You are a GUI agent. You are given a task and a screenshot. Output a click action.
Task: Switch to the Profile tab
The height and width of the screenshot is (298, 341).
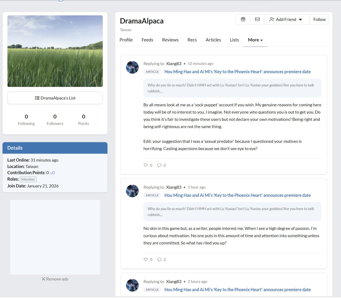click(126, 40)
